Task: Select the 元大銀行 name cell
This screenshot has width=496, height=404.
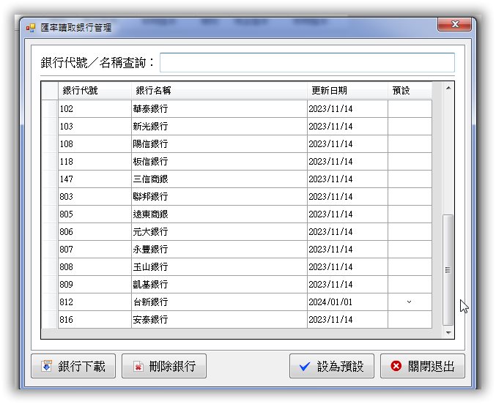Action: tap(219, 232)
